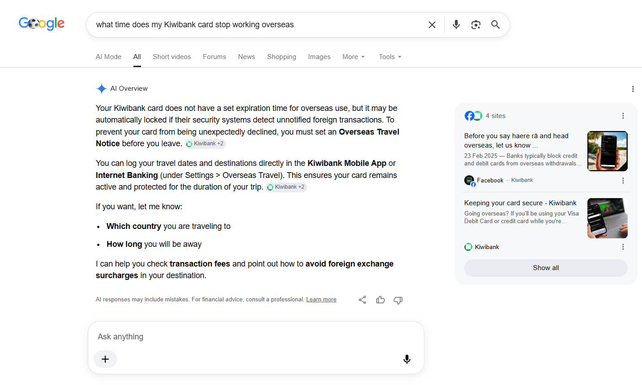Screen dimensions: 642x385
Task: Click 'Which country' bullet item
Action: click(168, 226)
